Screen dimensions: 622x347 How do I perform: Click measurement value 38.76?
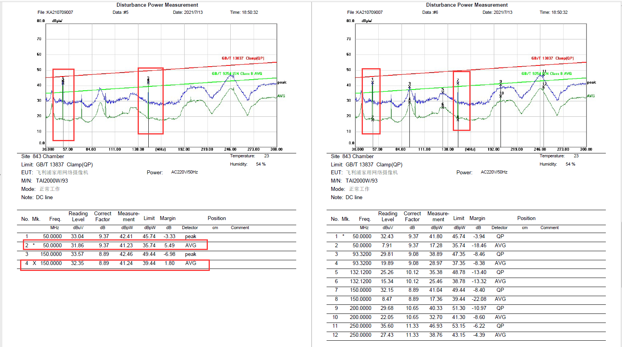[x=436, y=335]
